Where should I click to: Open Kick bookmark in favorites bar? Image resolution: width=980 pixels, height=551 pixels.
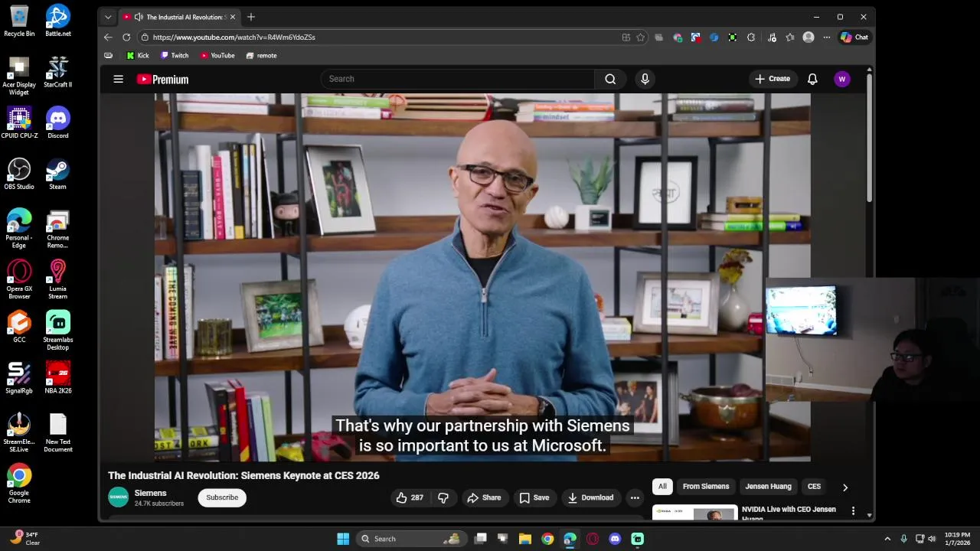138,55
